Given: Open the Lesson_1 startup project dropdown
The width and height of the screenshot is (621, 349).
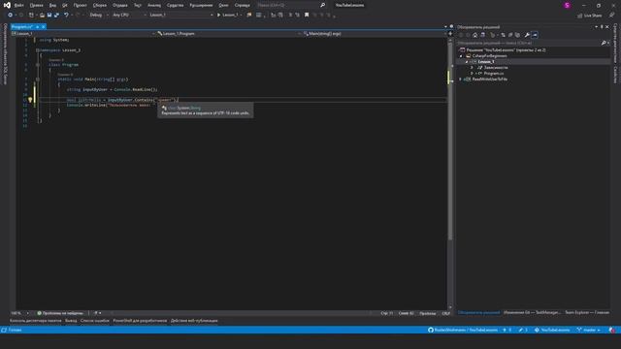Looking at the screenshot, I should [x=181, y=16].
